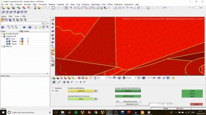Image resolution: width=206 pixels, height=115 pixels.
Task: Click the red return button
Action: [x=196, y=104]
